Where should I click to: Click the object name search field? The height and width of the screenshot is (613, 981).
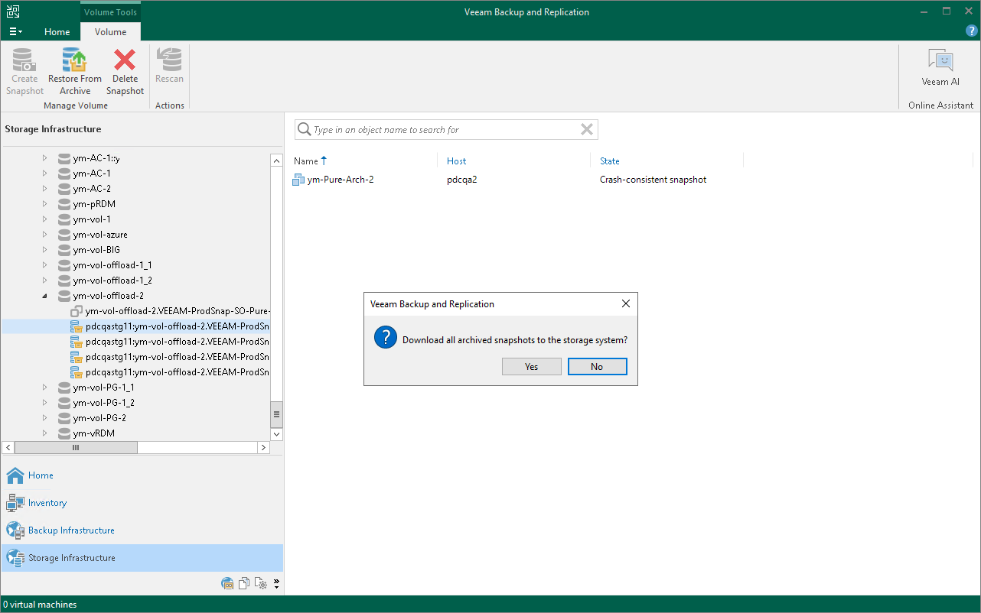tap(445, 130)
